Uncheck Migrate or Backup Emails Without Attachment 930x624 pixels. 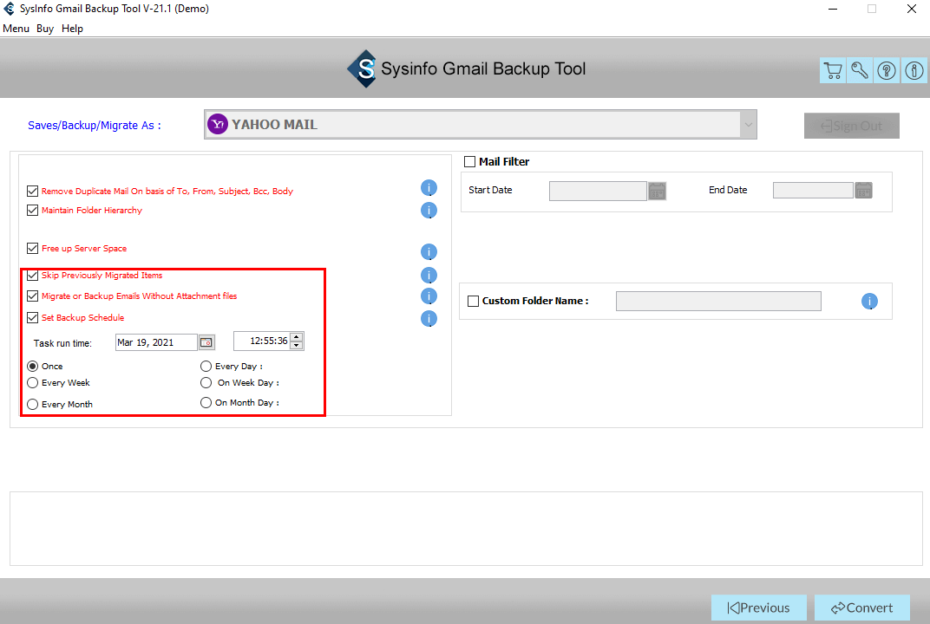(x=33, y=296)
